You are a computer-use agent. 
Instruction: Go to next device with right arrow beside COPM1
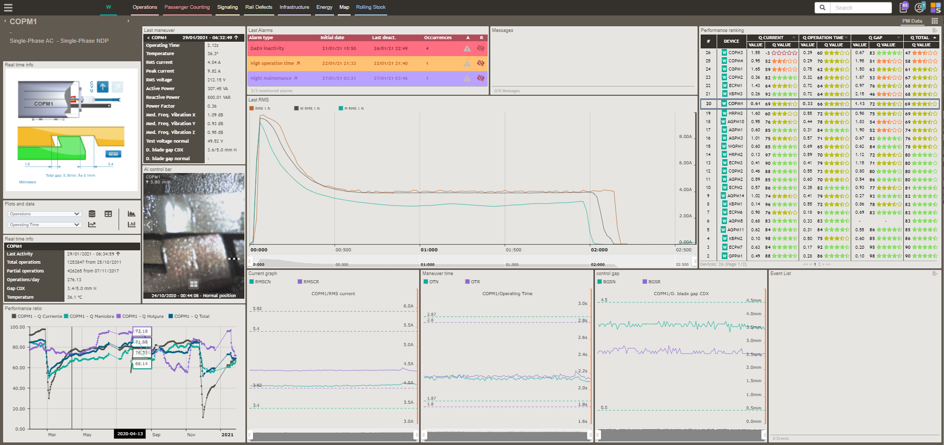pyautogui.click(x=128, y=21)
